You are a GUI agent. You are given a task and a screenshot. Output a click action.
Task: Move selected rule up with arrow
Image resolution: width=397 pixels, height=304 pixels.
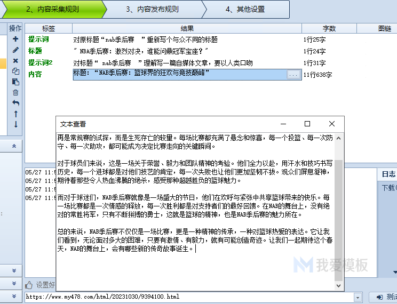coord(15,114)
